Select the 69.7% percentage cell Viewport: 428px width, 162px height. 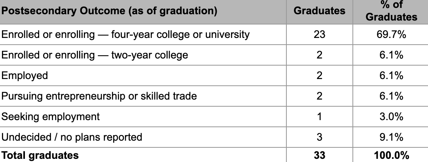(390, 34)
